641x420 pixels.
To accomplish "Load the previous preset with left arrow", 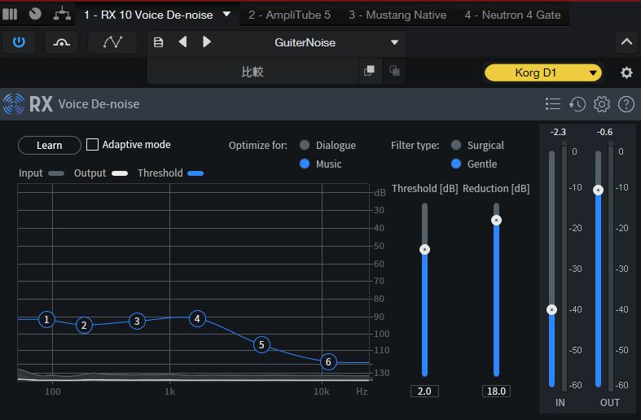I will 183,42.
